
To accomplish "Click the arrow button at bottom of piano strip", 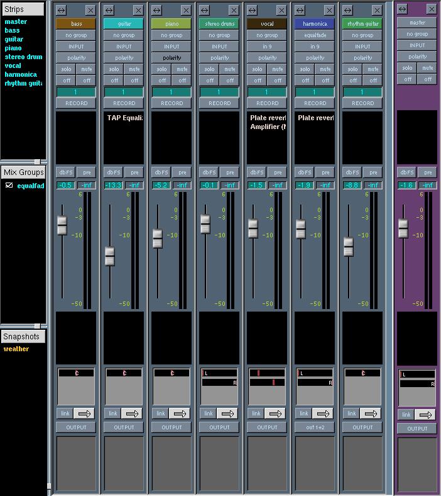I will [x=179, y=414].
